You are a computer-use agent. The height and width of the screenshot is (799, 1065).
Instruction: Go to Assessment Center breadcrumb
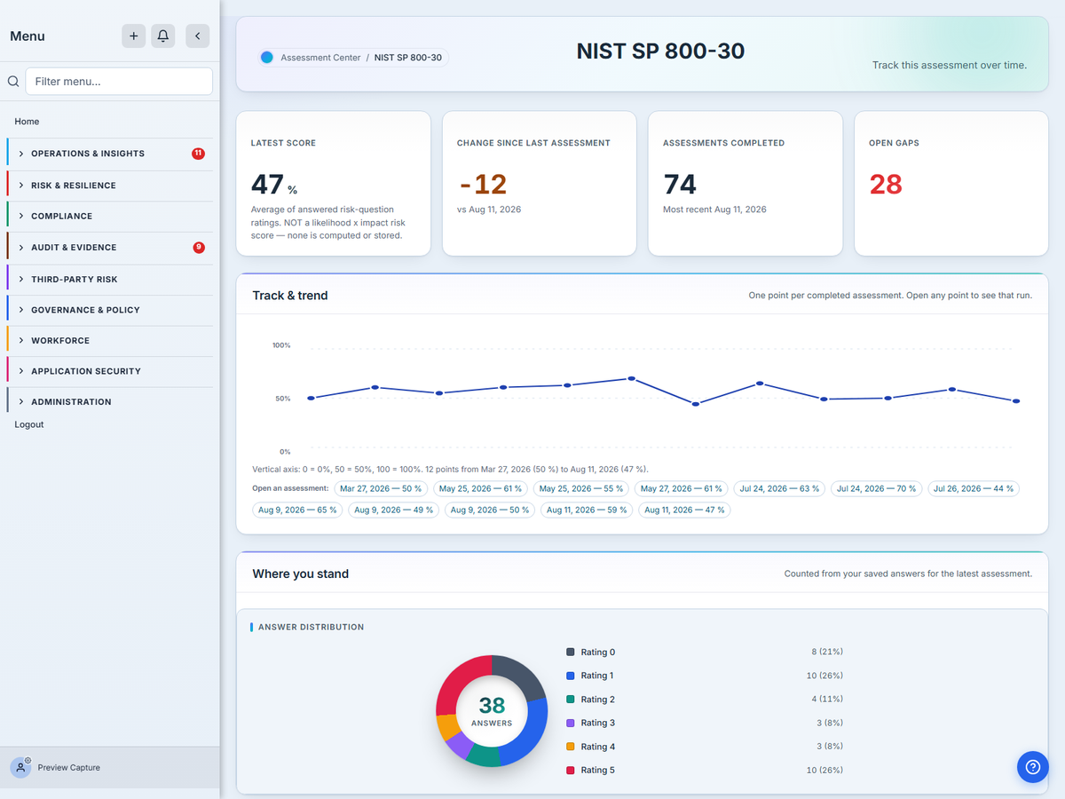[x=320, y=58]
